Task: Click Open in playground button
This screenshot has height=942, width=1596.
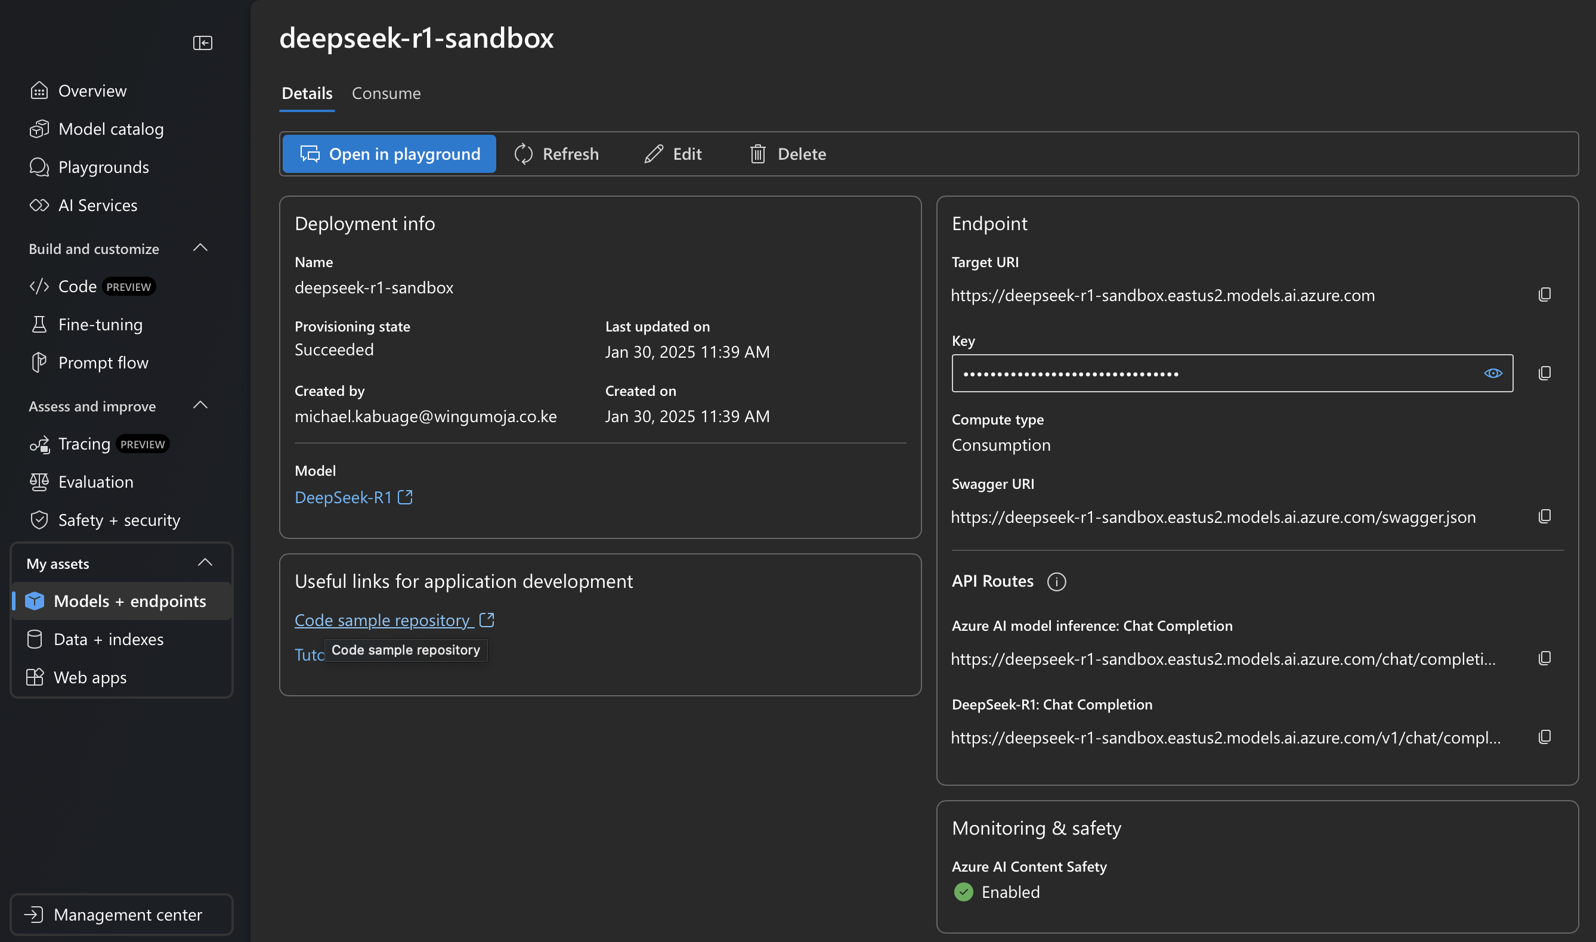Action: coord(389,154)
